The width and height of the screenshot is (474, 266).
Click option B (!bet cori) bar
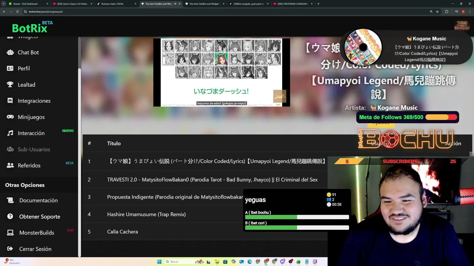click(x=297, y=228)
